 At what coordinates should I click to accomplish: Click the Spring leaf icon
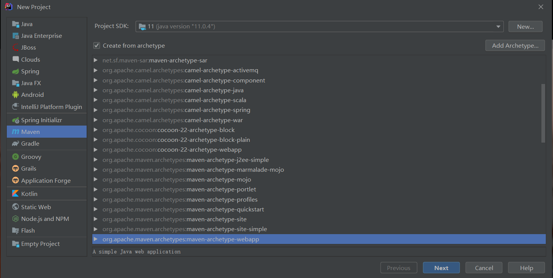point(16,71)
